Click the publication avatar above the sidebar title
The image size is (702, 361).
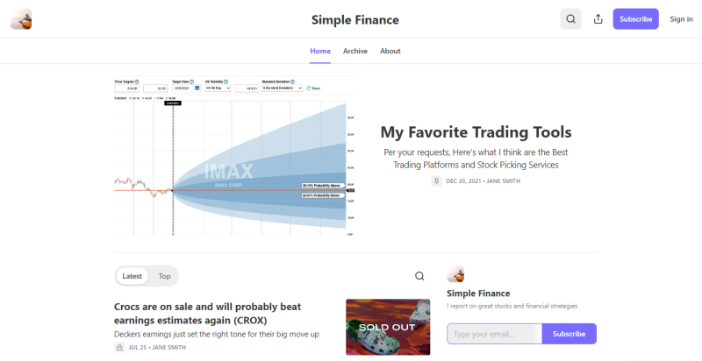click(x=455, y=274)
